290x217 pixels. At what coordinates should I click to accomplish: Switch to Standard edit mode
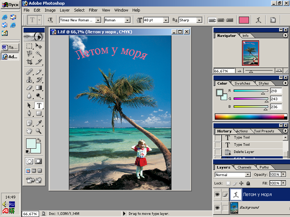pyautogui.click(x=29, y=161)
